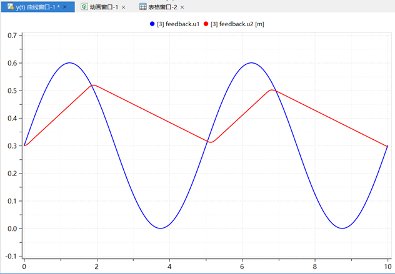The width and height of the screenshot is (395, 274).
Task: Click the y-axis label 0.6
Action: click(12, 63)
